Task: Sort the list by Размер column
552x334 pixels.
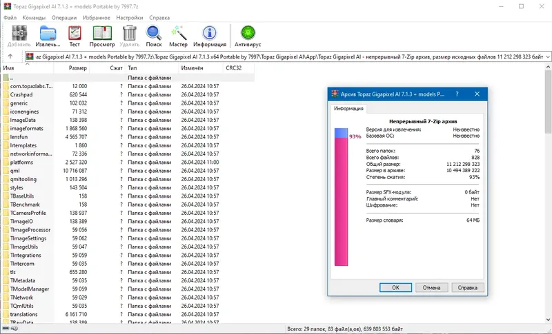Action: tap(72, 68)
